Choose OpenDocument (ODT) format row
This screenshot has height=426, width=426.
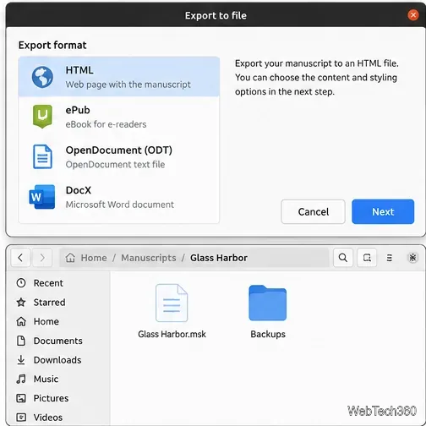coord(119,157)
